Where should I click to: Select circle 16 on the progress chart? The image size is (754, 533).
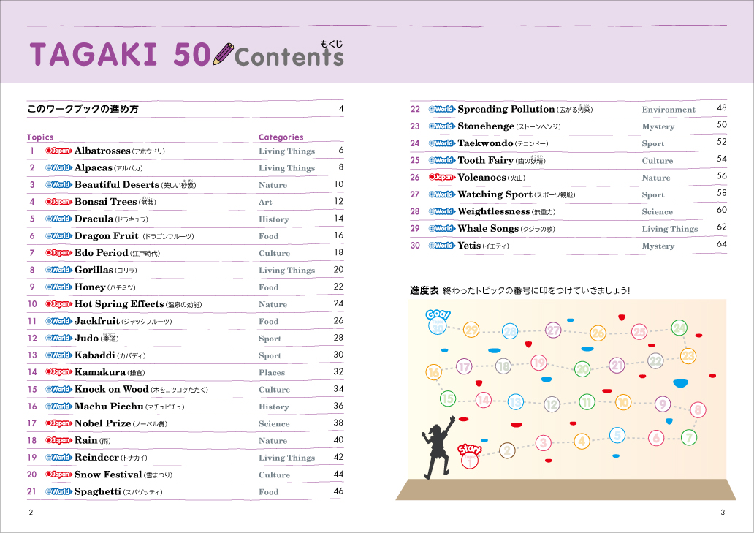pos(434,372)
